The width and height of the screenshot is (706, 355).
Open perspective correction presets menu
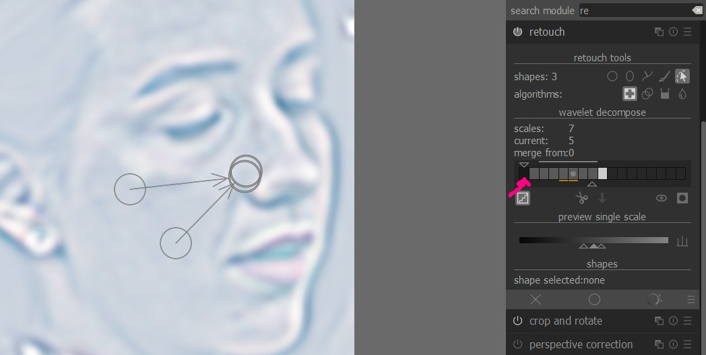687,345
